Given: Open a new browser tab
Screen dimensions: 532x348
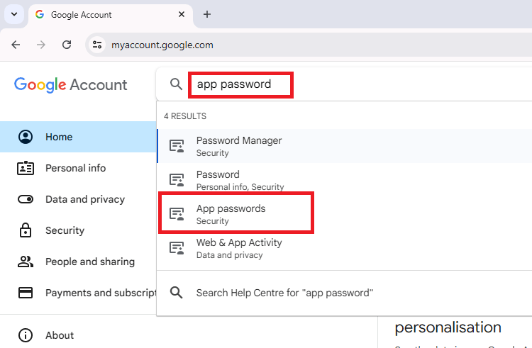Looking at the screenshot, I should (207, 14).
